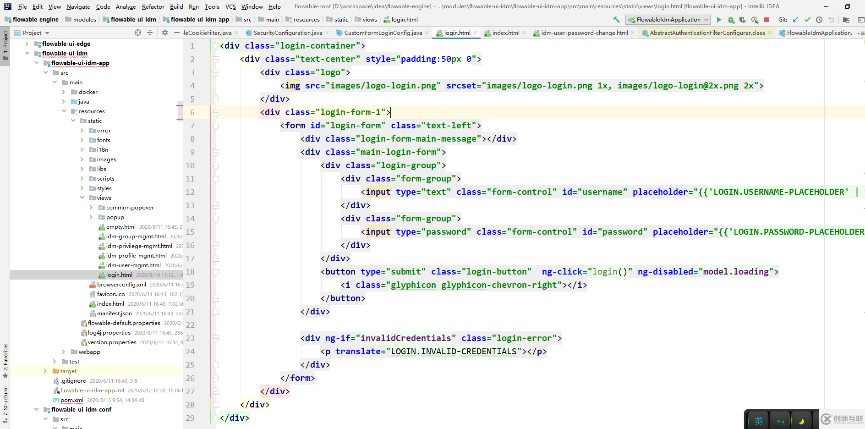
Task: Click the modules breadcrumb
Action: pos(81,19)
